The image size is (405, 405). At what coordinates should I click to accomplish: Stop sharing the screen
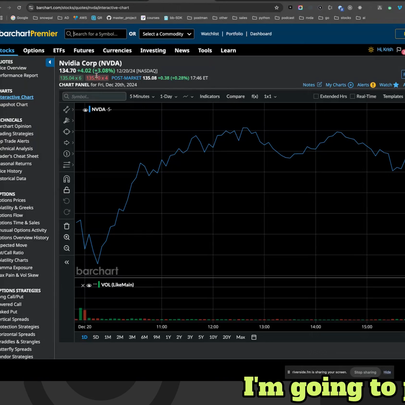pos(365,372)
